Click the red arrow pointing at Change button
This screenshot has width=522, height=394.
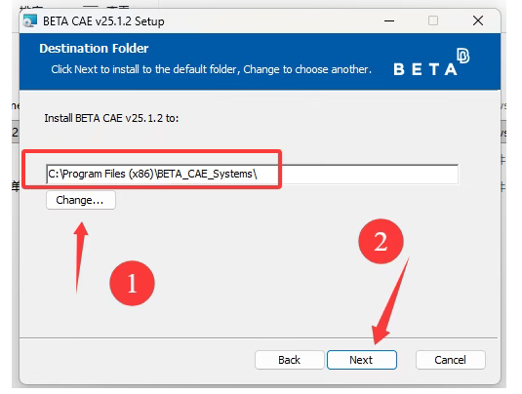coord(80,257)
